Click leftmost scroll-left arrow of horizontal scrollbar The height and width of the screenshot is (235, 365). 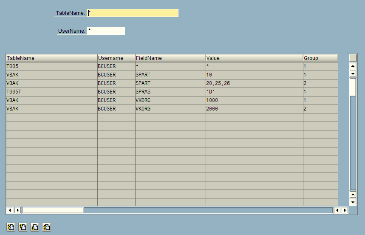coord(10,210)
